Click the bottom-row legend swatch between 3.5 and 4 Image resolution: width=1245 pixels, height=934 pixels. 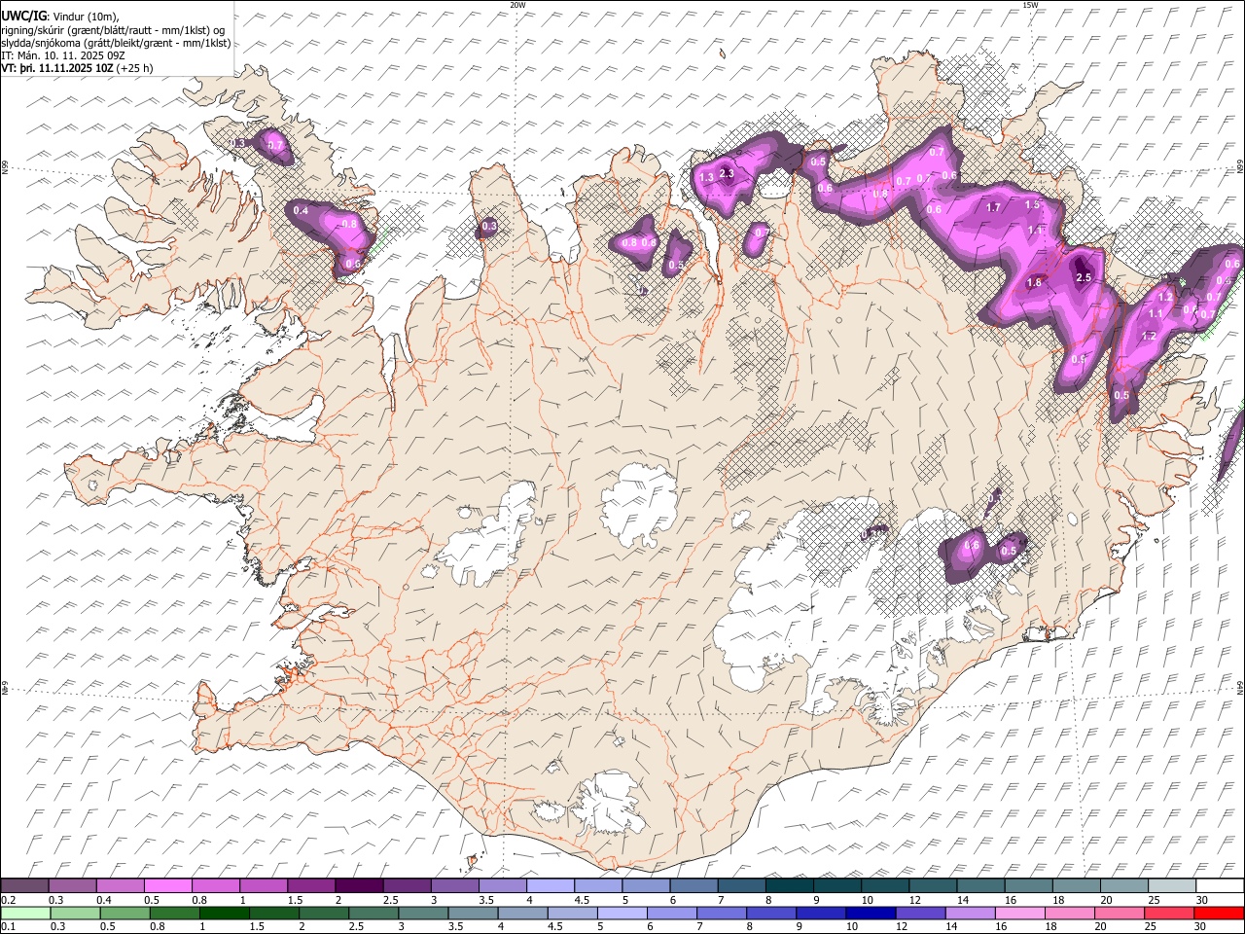click(473, 913)
